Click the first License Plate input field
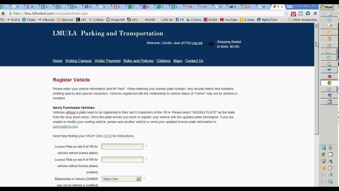This screenshot has width=339, height=191. 122,146
